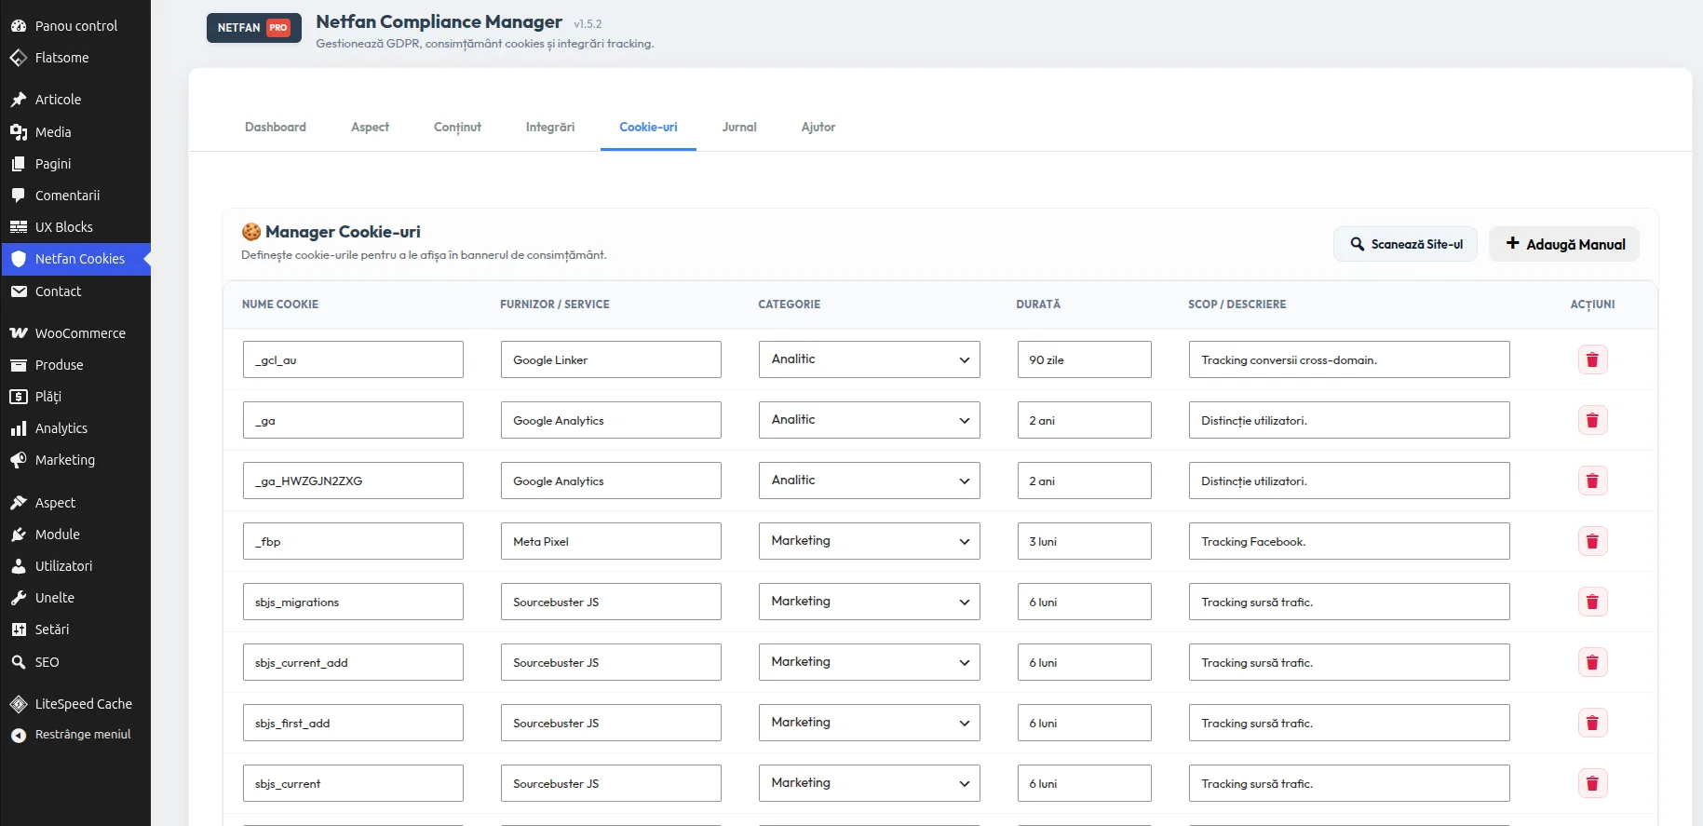Delete the sbjs_first_add cookie row
Image resolution: width=1703 pixels, height=826 pixels.
[x=1592, y=723]
